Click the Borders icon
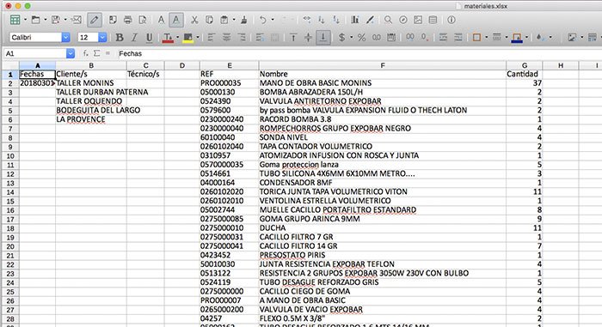The height and width of the screenshot is (327, 602). click(476, 38)
